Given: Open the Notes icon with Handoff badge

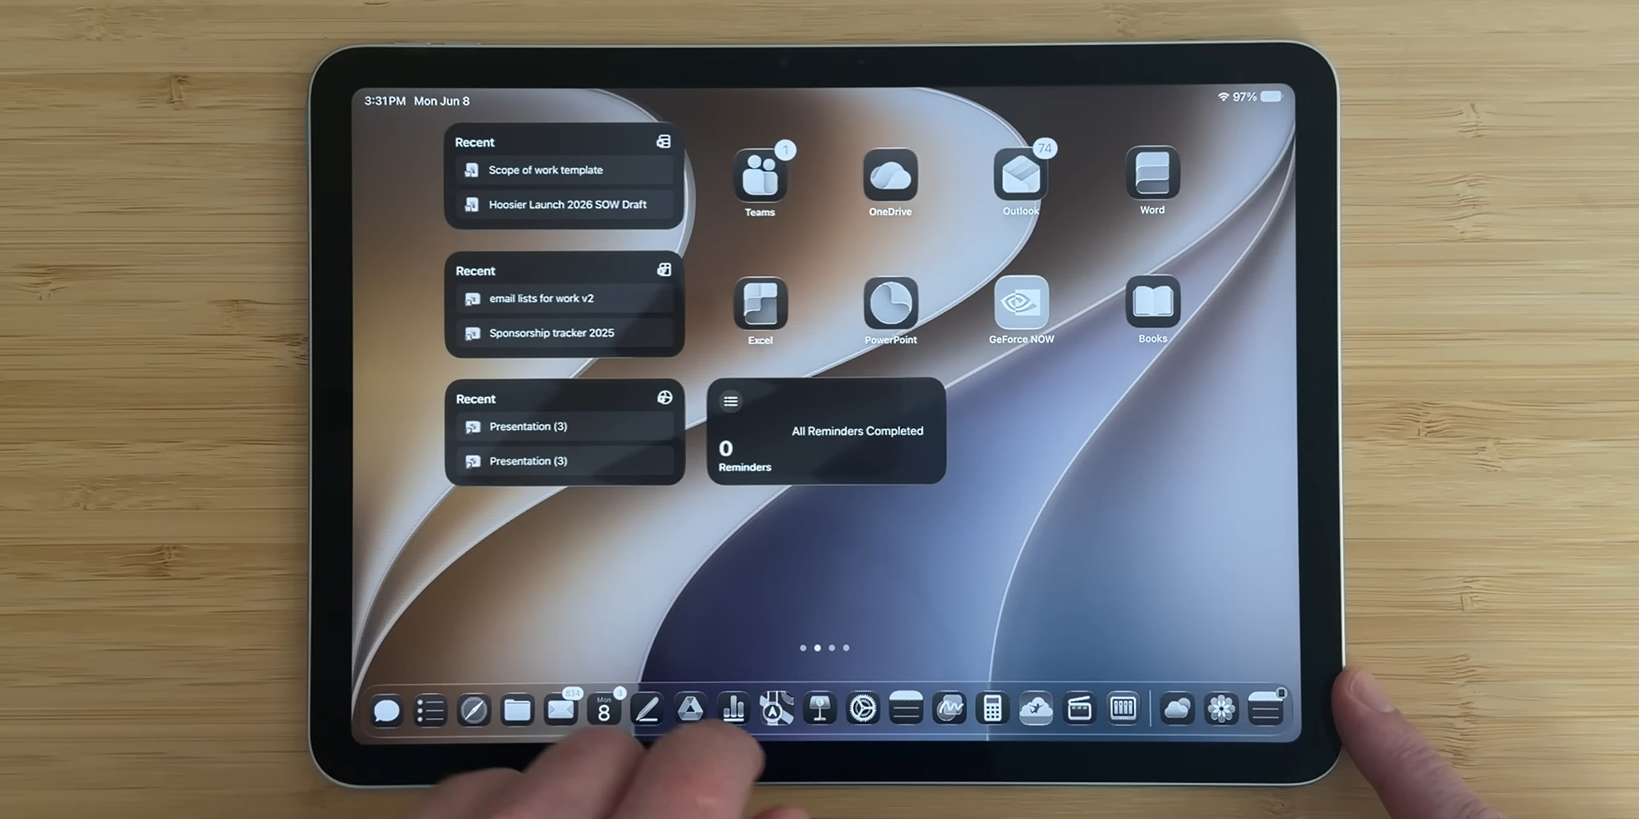Looking at the screenshot, I should (x=1265, y=708).
